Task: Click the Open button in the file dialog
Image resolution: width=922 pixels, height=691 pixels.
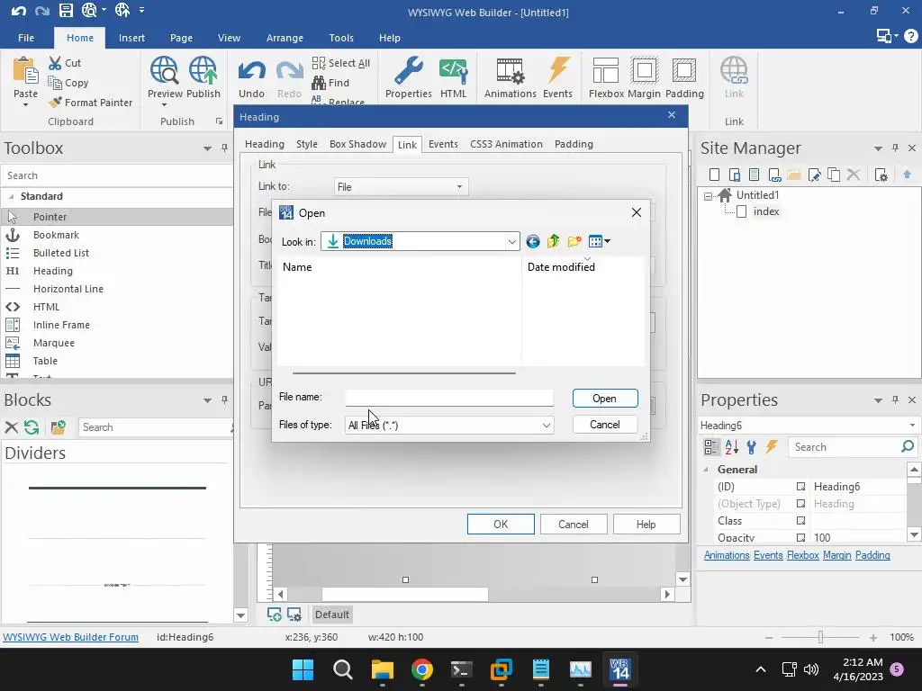Action: [x=605, y=399]
